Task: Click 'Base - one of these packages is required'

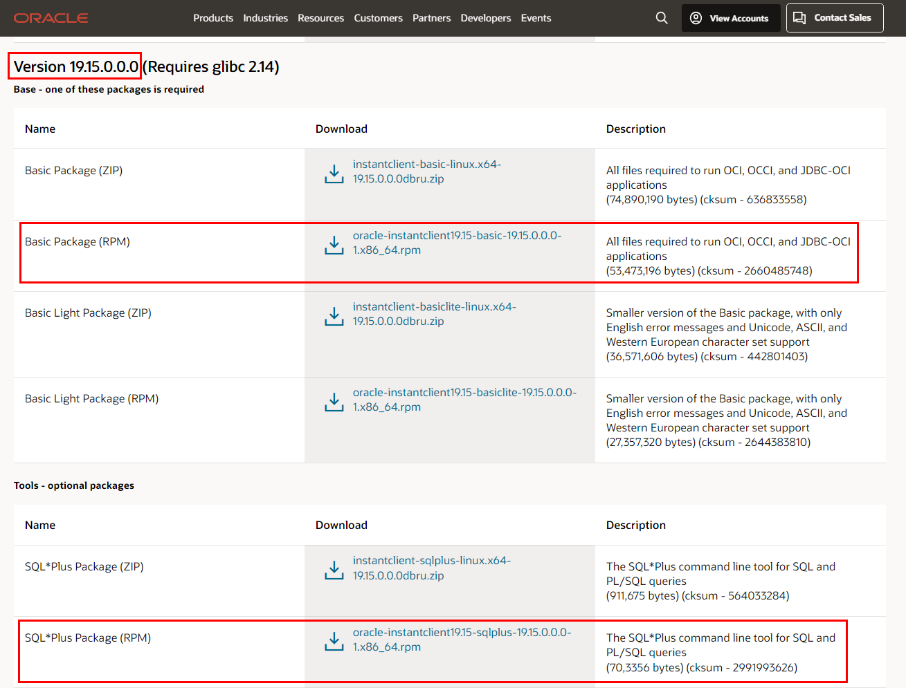Action: pos(109,89)
